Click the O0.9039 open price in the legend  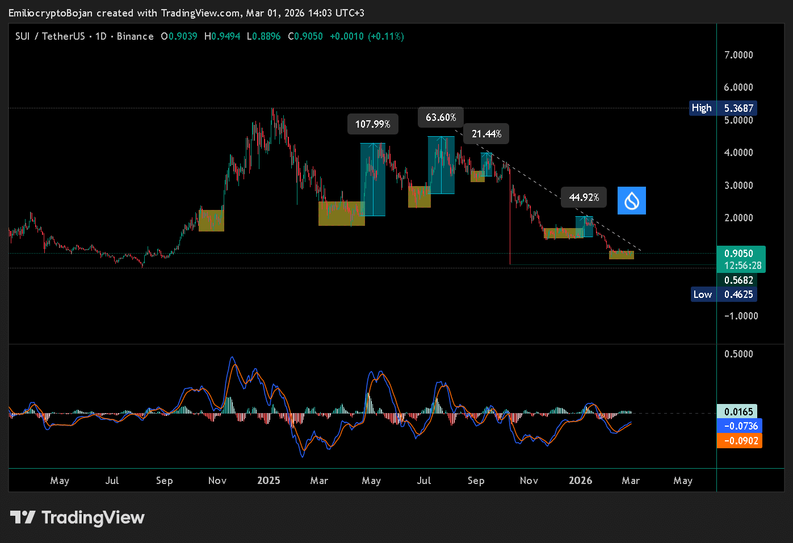pyautogui.click(x=179, y=36)
